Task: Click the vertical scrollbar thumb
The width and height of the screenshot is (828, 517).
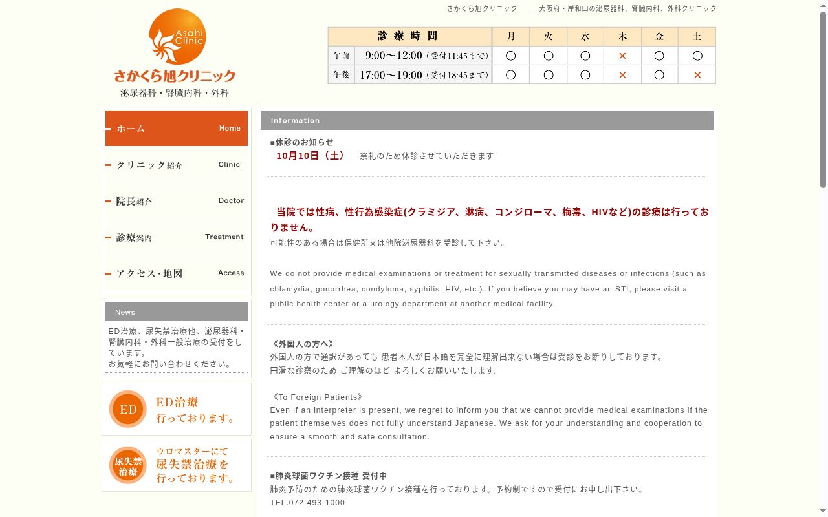Action: point(823,100)
